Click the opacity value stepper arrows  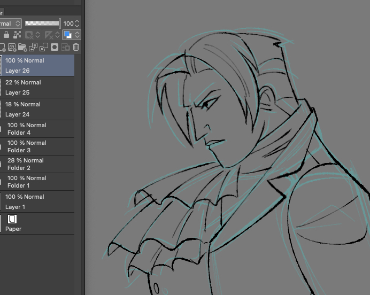coord(78,24)
